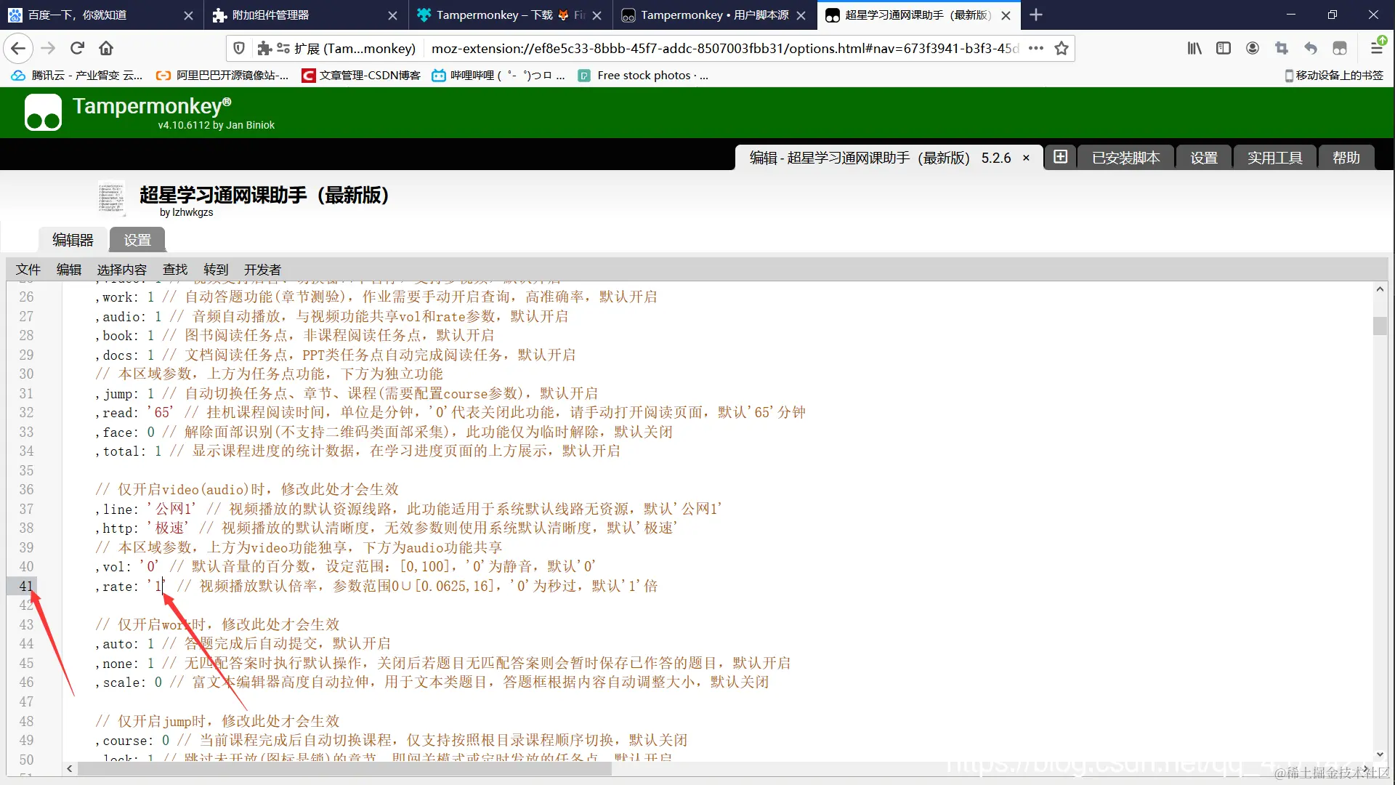Click the red CSDN icon on the bookmarks bar
This screenshot has width=1395, height=785.
point(309,75)
